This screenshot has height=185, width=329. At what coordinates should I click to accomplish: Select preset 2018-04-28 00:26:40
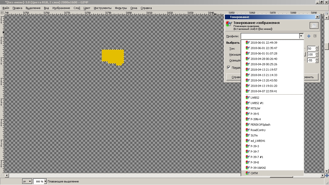pyautogui.click(x=272, y=59)
